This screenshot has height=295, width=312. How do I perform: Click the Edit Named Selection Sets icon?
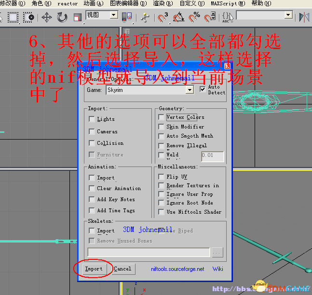pos(228,17)
